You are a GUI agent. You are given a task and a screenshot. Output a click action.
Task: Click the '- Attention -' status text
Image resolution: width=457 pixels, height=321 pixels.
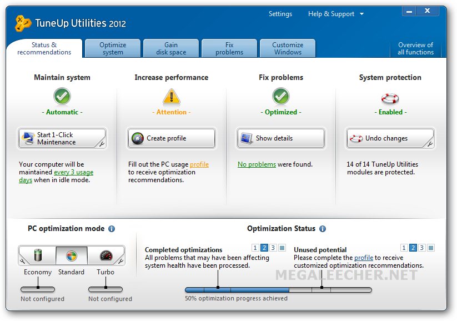(172, 112)
